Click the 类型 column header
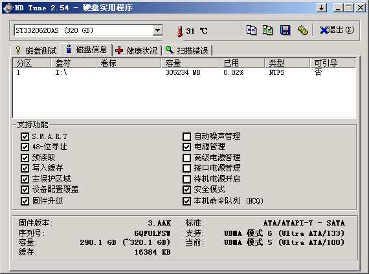 [x=287, y=63]
